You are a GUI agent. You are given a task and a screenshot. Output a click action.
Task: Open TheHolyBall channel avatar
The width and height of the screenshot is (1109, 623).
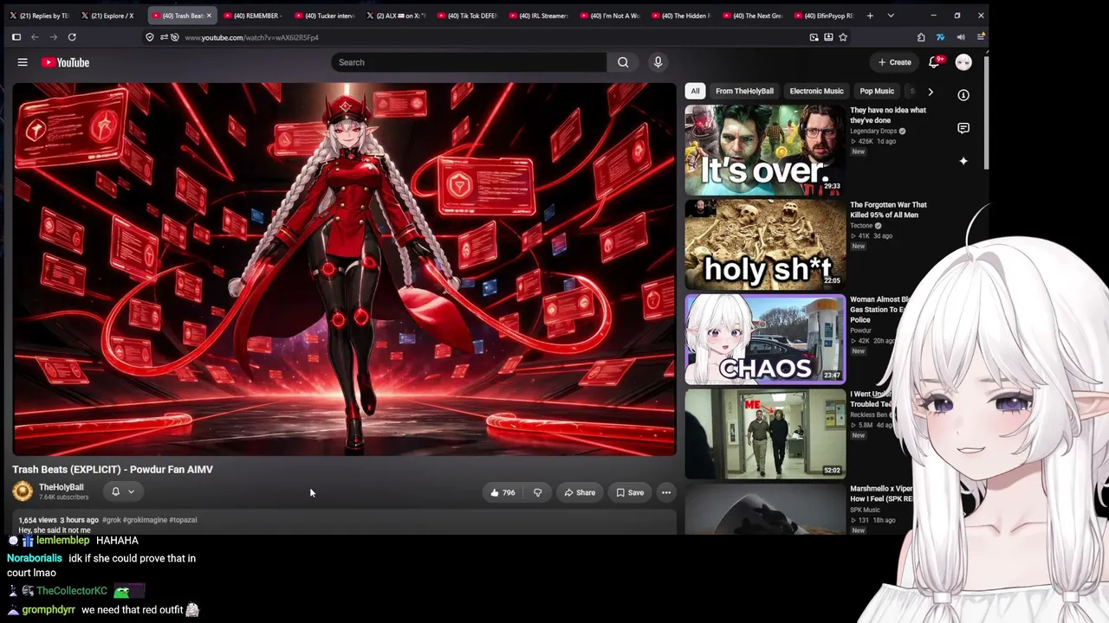(x=23, y=491)
